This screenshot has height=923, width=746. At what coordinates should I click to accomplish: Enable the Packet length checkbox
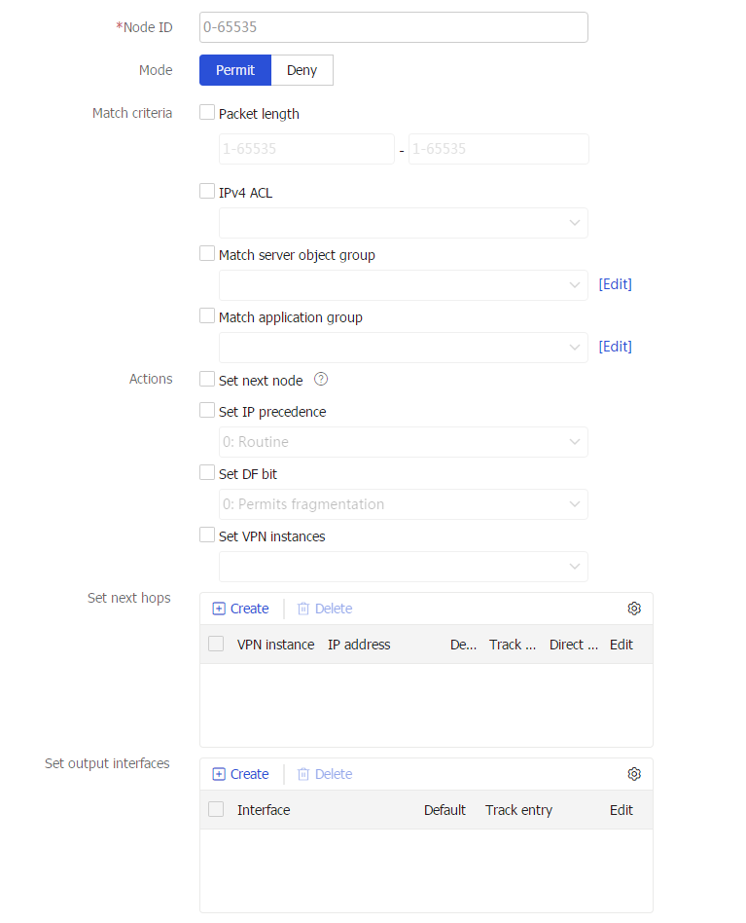pos(206,112)
